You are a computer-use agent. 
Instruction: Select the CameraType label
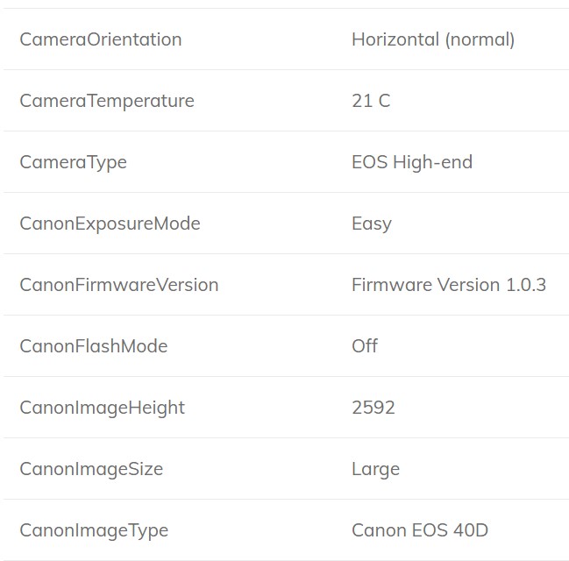74,162
